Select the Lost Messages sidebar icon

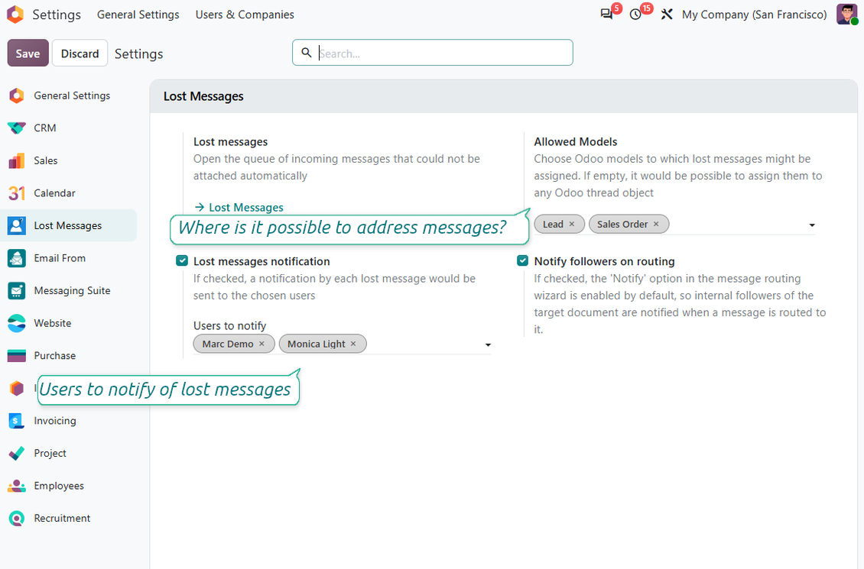tap(17, 225)
